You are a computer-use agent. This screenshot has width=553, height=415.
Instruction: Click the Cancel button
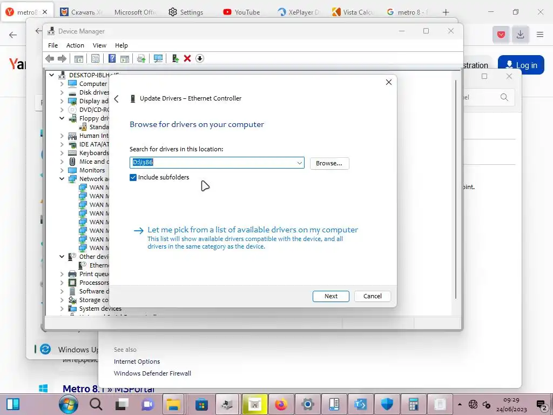pyautogui.click(x=373, y=297)
